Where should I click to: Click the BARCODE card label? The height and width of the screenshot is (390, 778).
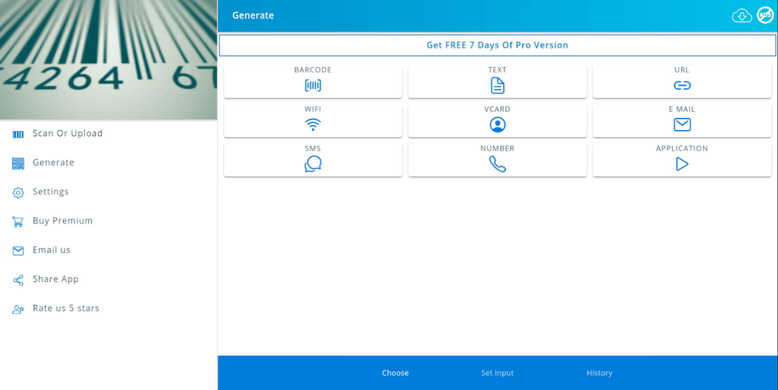pyautogui.click(x=313, y=70)
